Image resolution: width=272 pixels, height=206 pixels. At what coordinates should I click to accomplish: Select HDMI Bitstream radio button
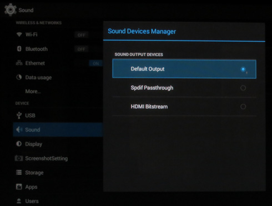[x=243, y=107]
